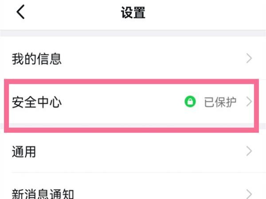266x199 pixels.
Task: Tap the blank middle of 我的信息 row
Action: pyautogui.click(x=153, y=58)
